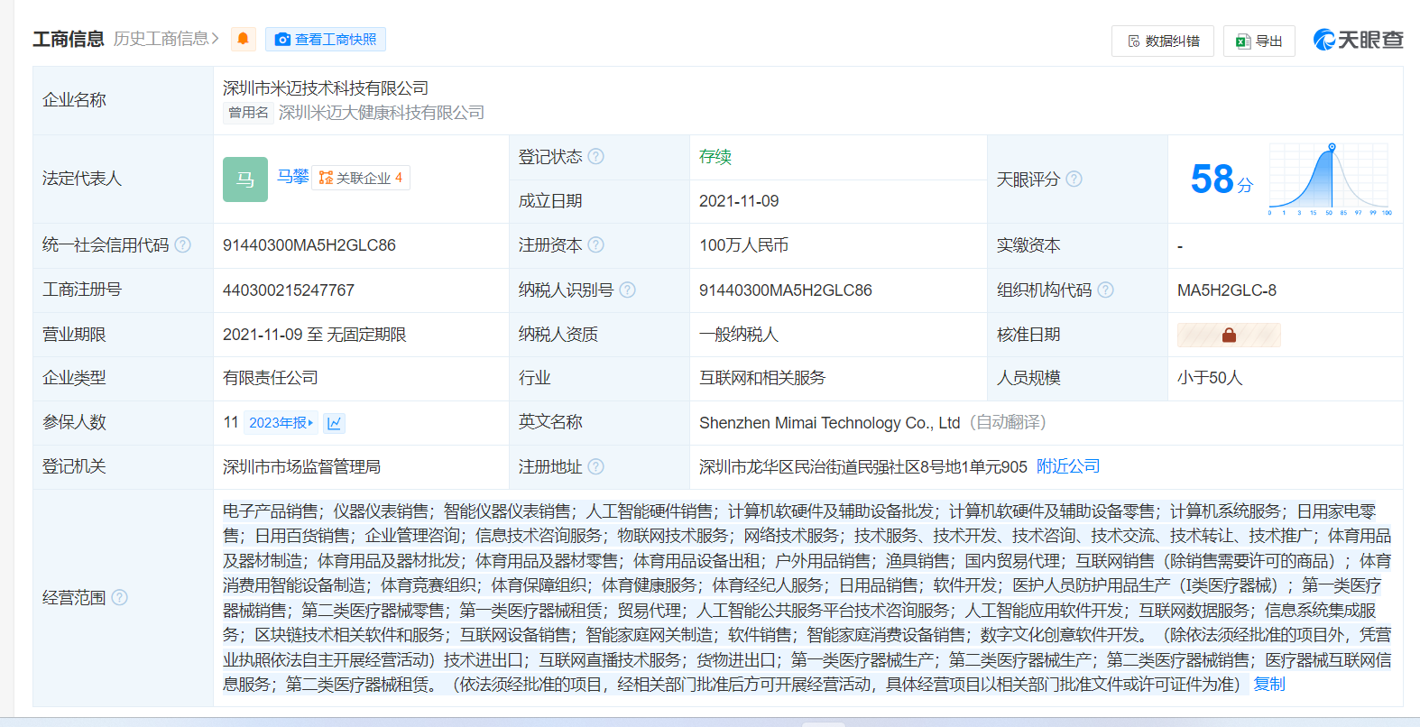
Task: Open the 附近公司 link
Action: [x=1068, y=466]
